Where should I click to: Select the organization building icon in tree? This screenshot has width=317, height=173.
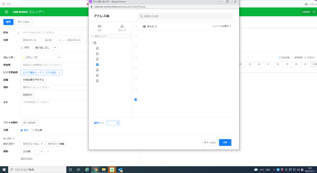tap(95, 43)
